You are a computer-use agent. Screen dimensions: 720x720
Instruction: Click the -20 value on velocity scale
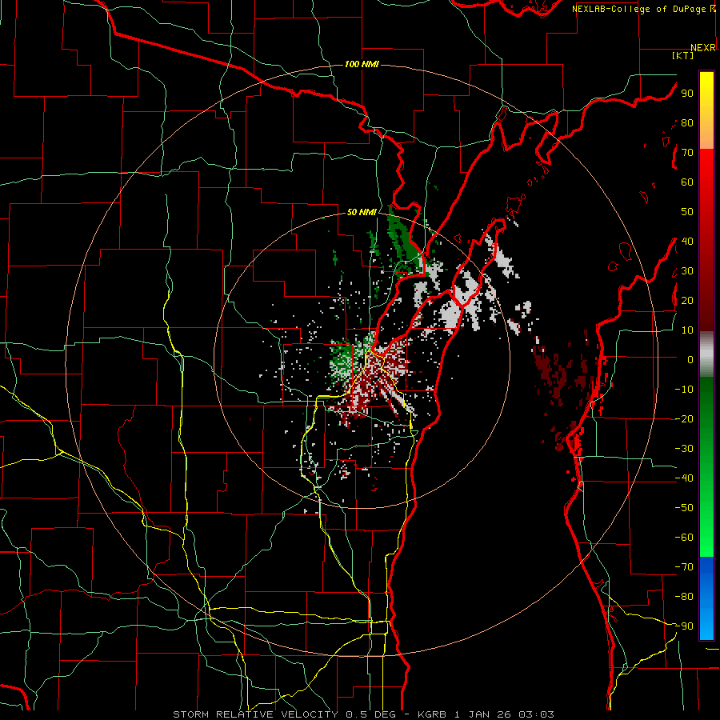coord(684,418)
